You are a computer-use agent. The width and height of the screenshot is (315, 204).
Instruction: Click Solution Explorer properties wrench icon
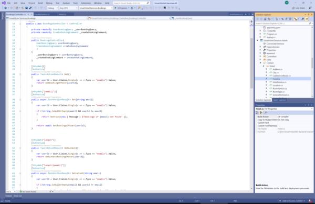pos(303,19)
